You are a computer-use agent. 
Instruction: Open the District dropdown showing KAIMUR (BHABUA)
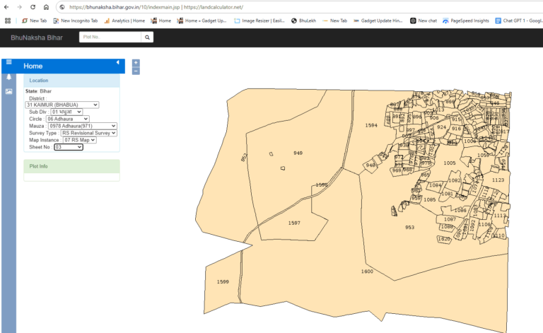(62, 105)
